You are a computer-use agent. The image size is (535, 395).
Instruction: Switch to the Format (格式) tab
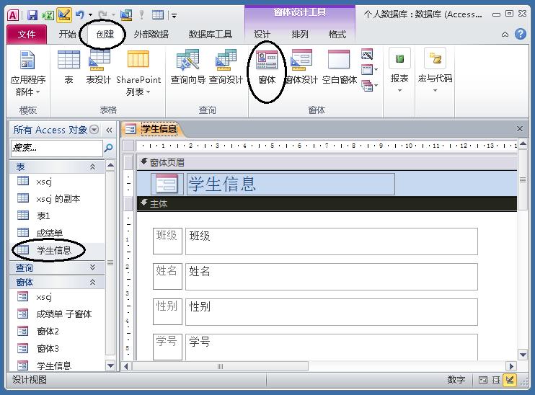tap(337, 35)
